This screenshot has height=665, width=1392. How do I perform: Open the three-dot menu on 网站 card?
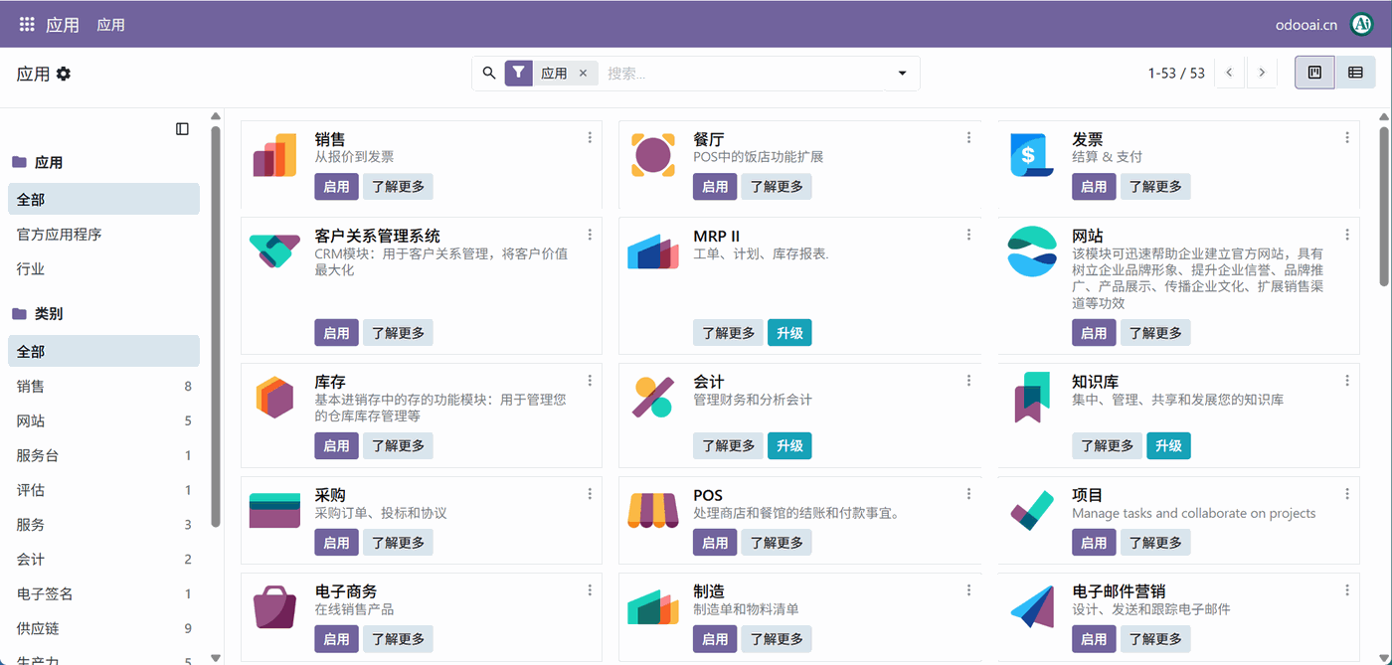pyautogui.click(x=1347, y=235)
